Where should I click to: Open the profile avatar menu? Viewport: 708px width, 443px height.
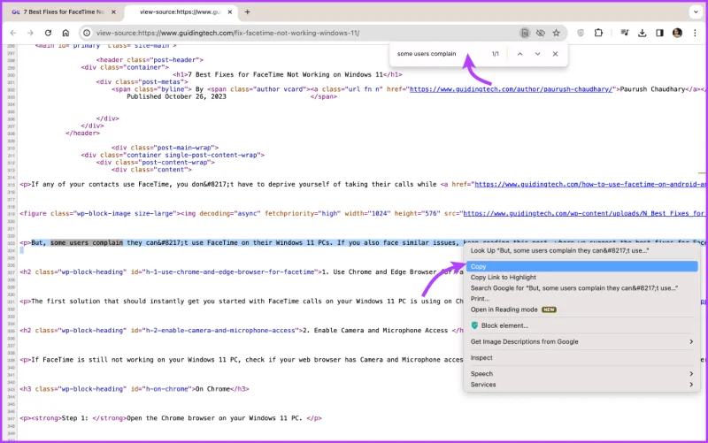point(677,33)
